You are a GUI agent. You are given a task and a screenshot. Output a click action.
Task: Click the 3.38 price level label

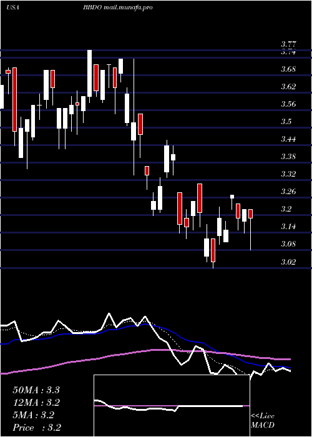(x=288, y=156)
